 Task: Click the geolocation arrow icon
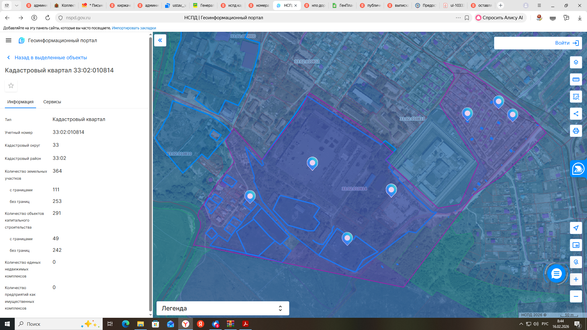[576, 228]
